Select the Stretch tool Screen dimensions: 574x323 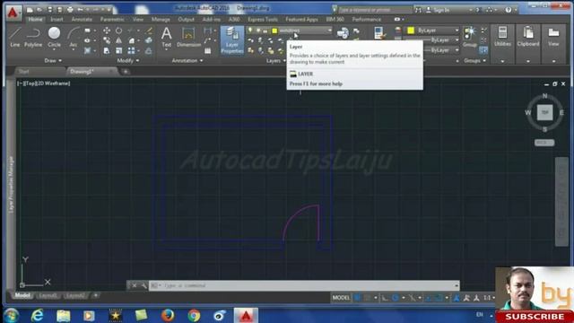[107, 50]
